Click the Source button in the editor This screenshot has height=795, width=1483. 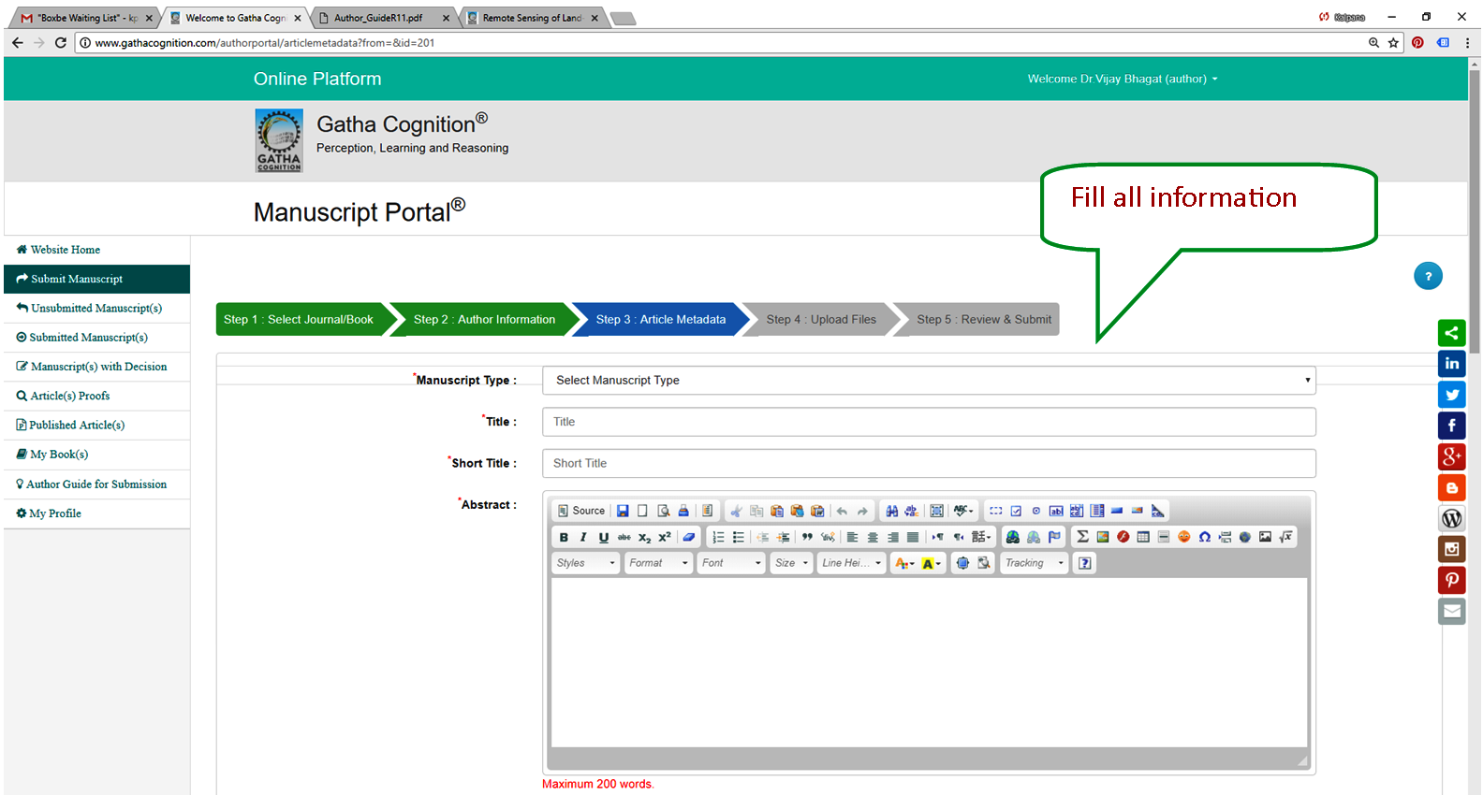(x=581, y=511)
